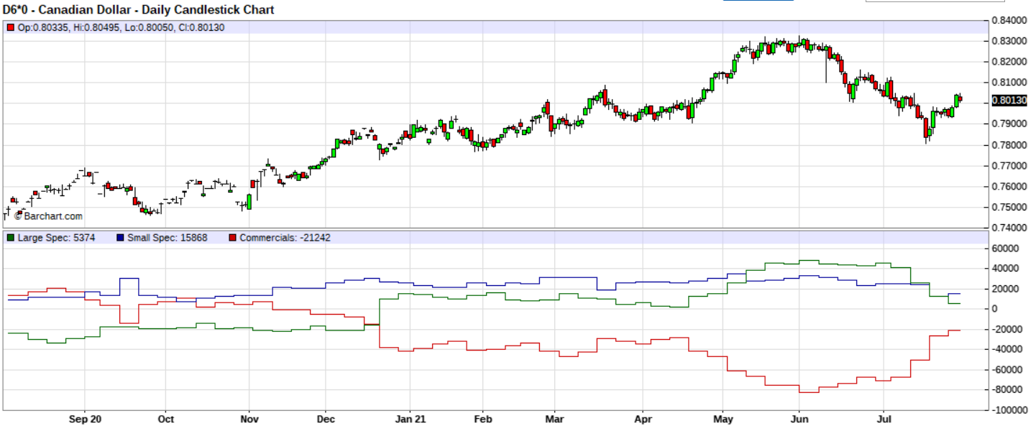Click the 0.78000 price axis label
Viewport: 1036px width, 431px height.
1010,145
